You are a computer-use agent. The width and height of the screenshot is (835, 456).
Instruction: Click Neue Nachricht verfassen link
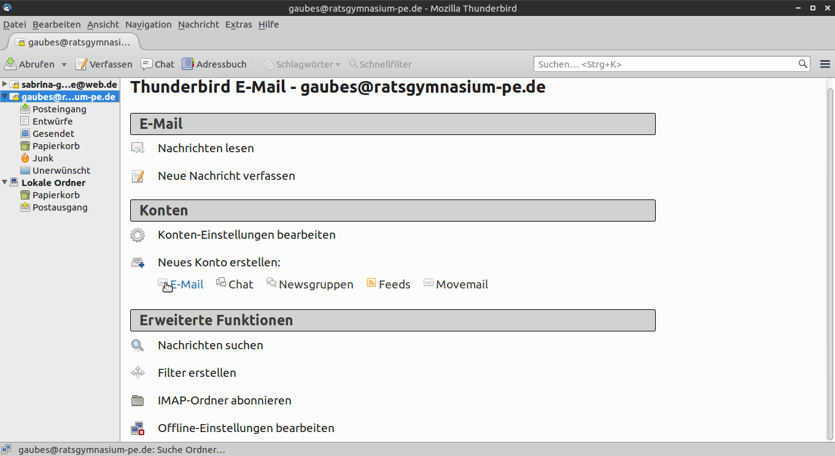point(226,176)
